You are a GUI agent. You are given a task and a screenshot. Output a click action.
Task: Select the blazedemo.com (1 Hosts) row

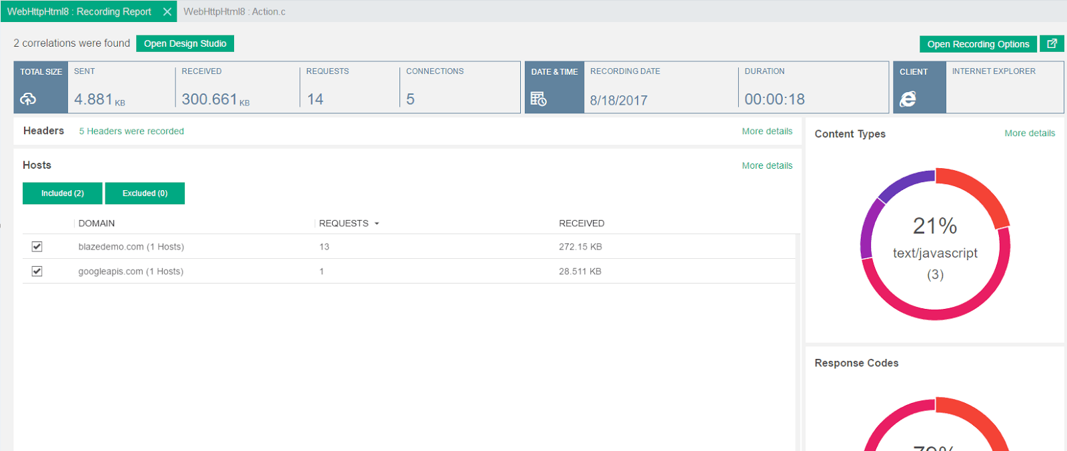coord(409,246)
